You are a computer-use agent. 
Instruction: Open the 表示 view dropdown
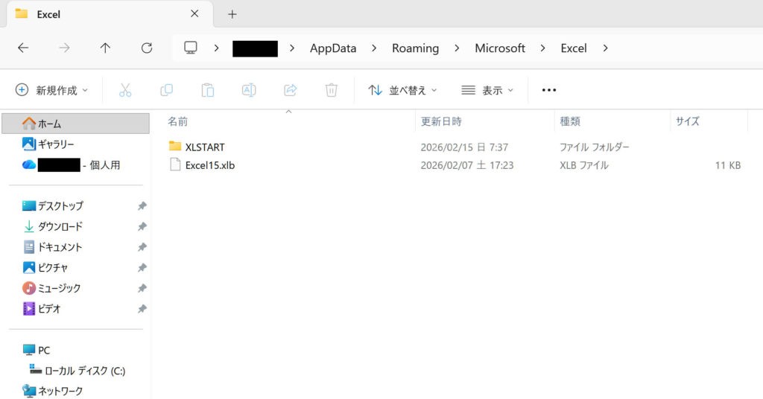pos(488,90)
